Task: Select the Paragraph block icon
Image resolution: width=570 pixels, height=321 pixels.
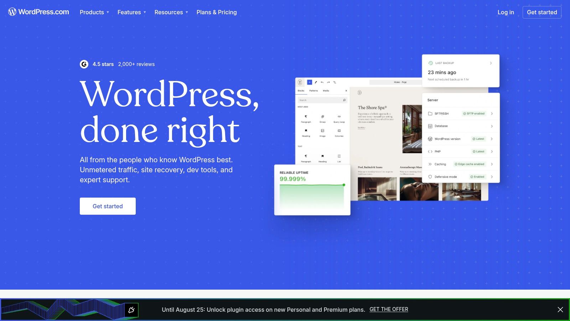Action: [306, 116]
